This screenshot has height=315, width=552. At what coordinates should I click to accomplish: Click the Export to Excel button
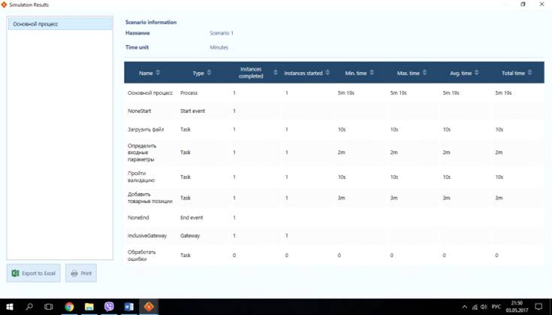coord(34,273)
